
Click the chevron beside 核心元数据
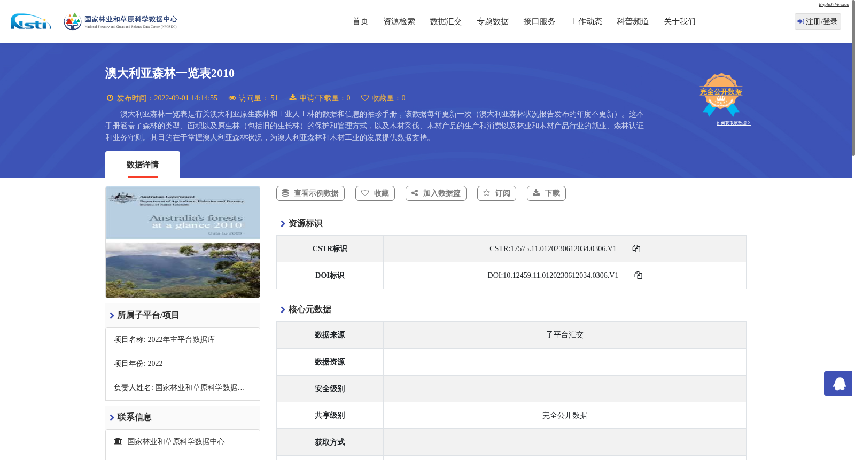tap(283, 309)
